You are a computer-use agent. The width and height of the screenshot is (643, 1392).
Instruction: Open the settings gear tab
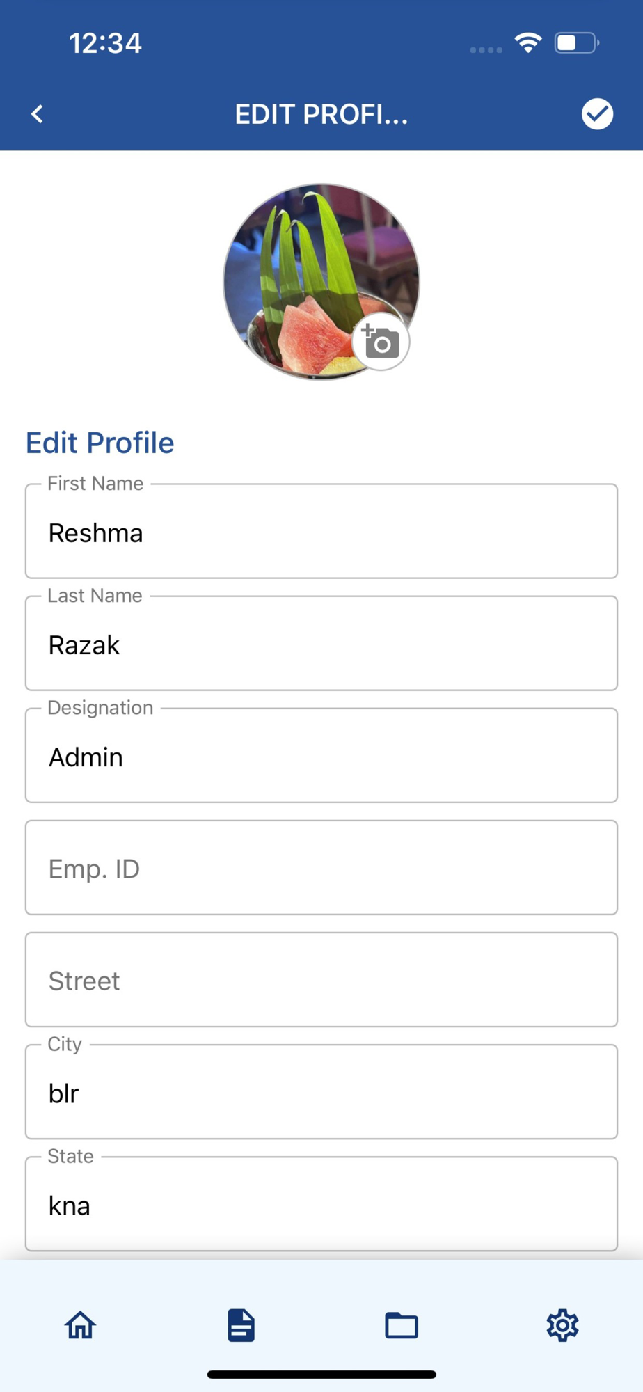562,1325
